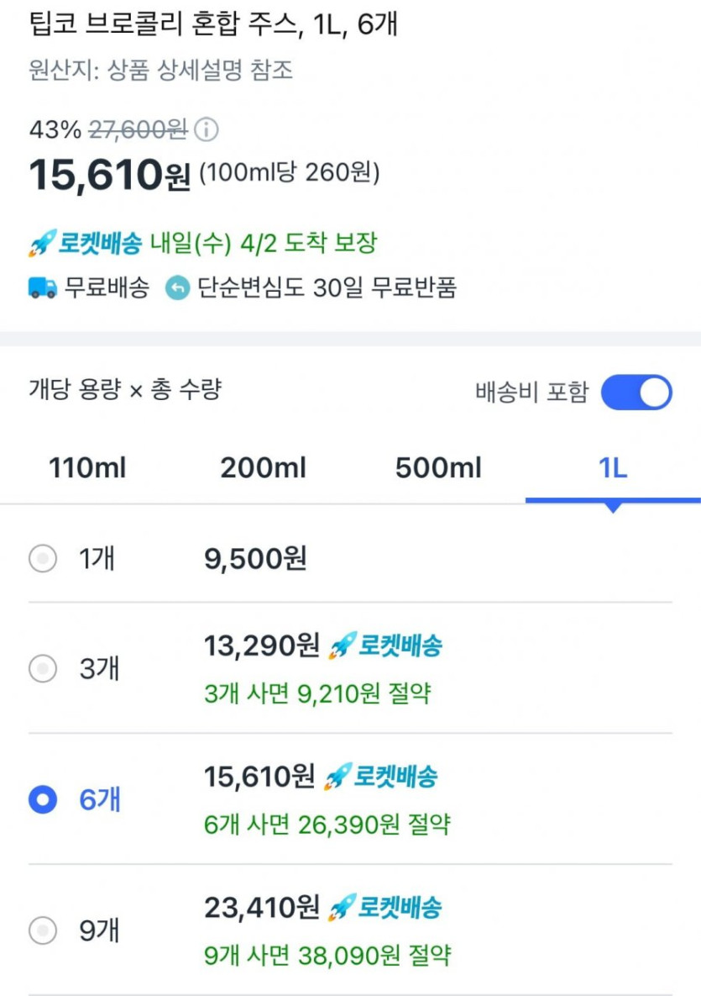Viewport: 701px width, 996px height.
Task: Switch to the 500ml size tab
Action: coord(438,468)
